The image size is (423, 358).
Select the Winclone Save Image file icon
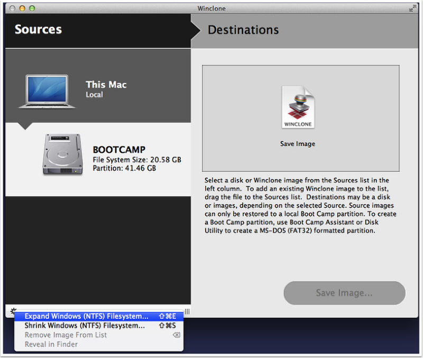point(298,107)
